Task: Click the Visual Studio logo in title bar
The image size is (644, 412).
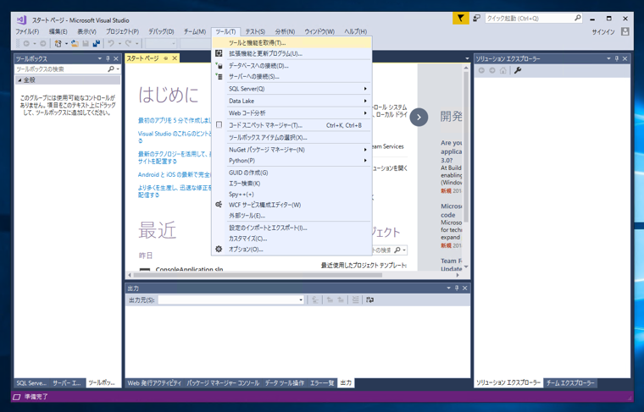Action: tap(21, 19)
